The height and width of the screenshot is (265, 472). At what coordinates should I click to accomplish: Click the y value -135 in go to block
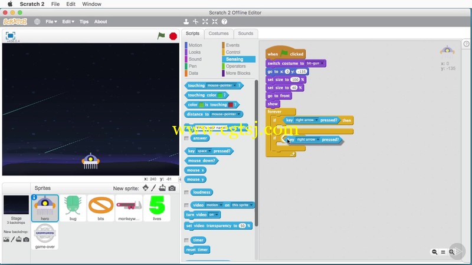point(301,71)
